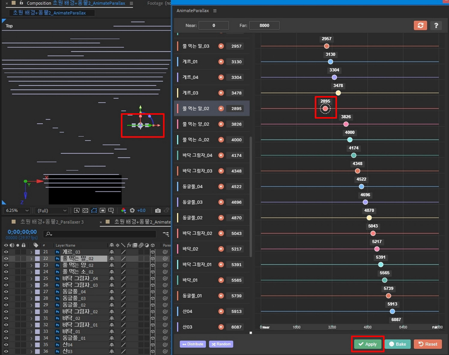Expand layer 33 바닥_01 properties
Viewport: 449px width, 355px height.
coord(31,332)
